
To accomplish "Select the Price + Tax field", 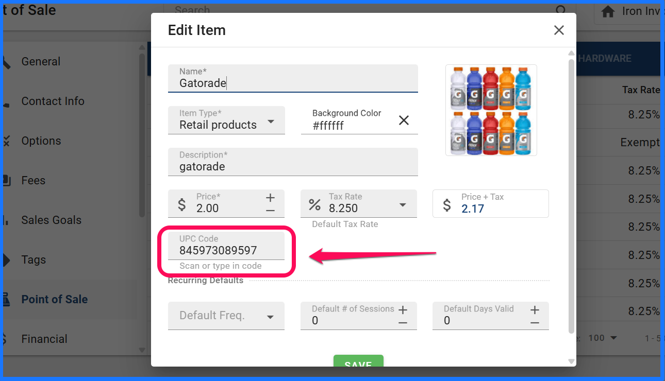I will coord(491,203).
